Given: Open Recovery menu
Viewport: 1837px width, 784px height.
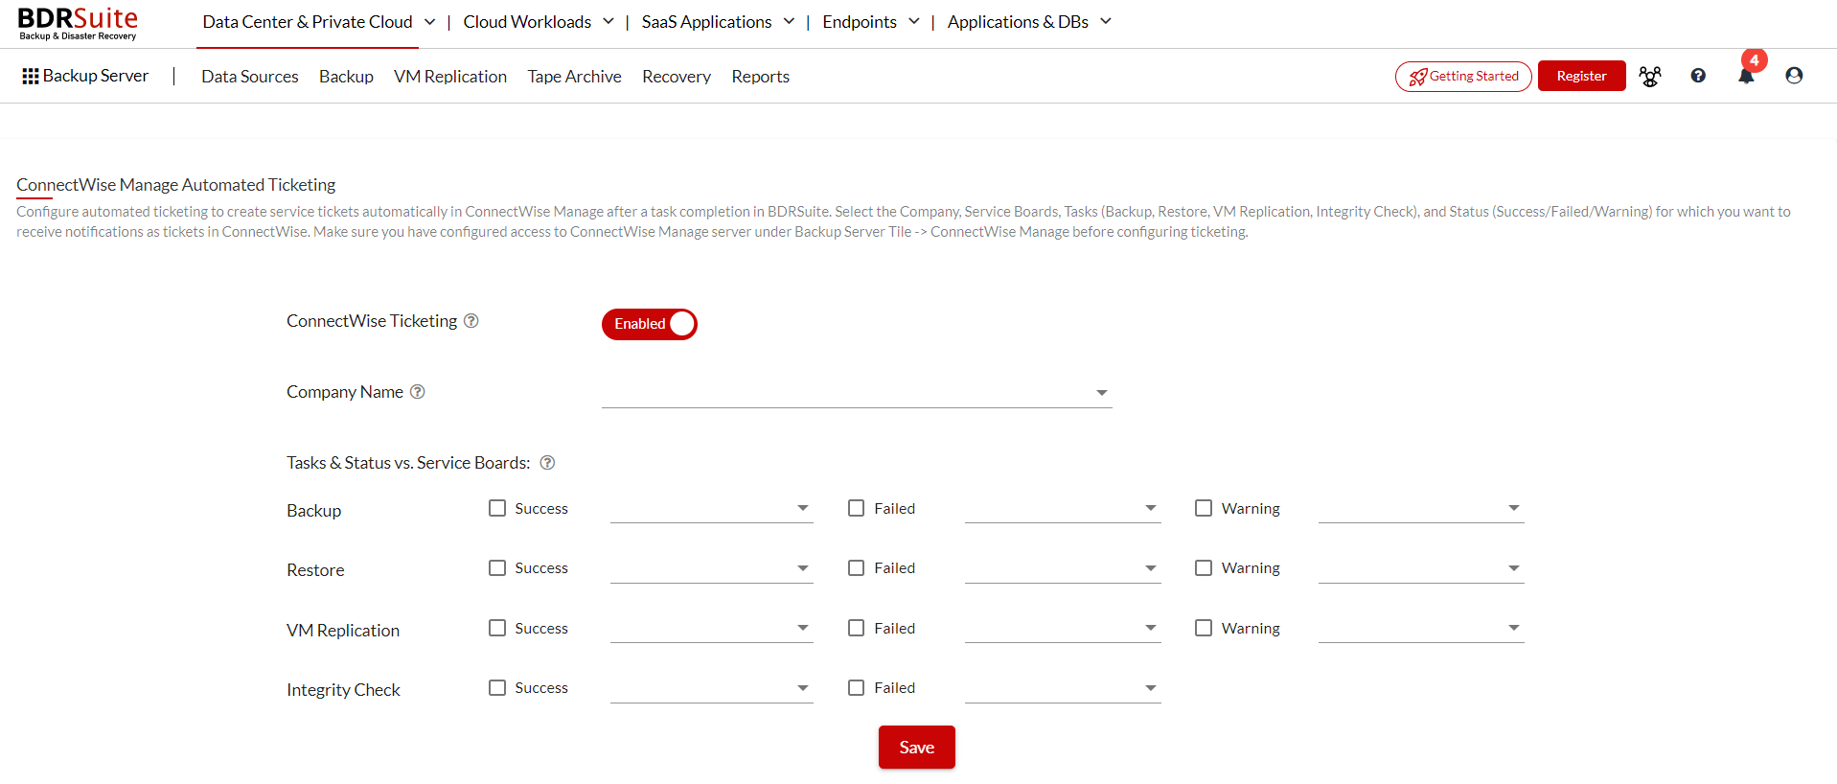Looking at the screenshot, I should pyautogui.click(x=677, y=77).
